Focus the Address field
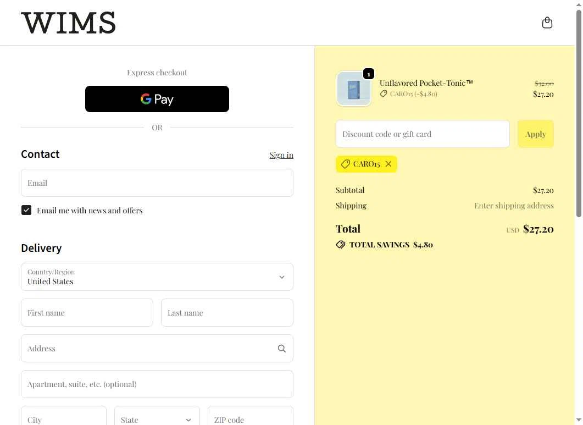583x425 pixels. pyautogui.click(x=157, y=349)
